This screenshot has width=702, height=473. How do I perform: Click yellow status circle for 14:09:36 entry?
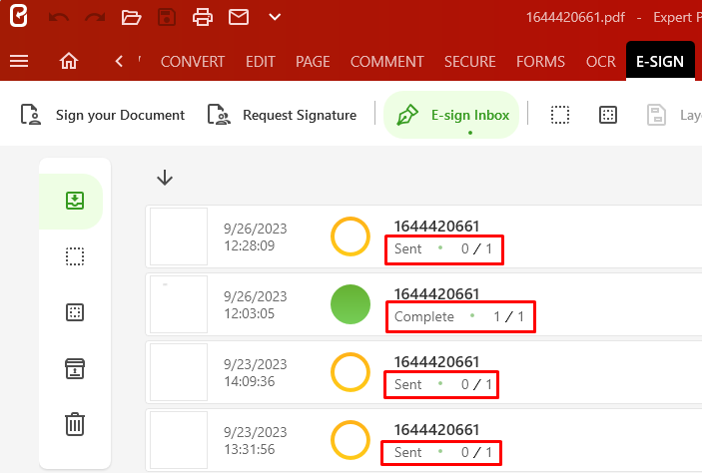click(x=351, y=372)
